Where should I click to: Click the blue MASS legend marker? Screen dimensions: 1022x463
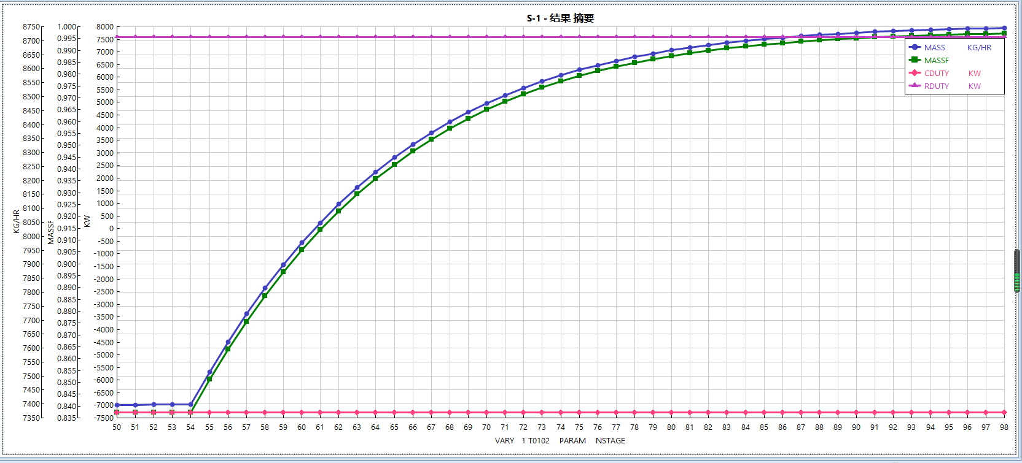pyautogui.click(x=915, y=47)
